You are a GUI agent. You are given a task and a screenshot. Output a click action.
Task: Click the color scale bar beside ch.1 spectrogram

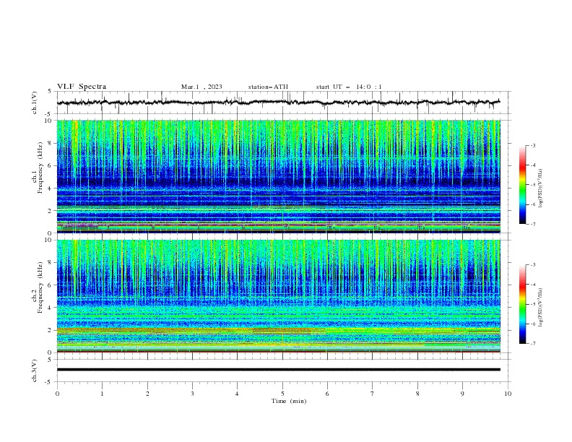[x=523, y=185]
